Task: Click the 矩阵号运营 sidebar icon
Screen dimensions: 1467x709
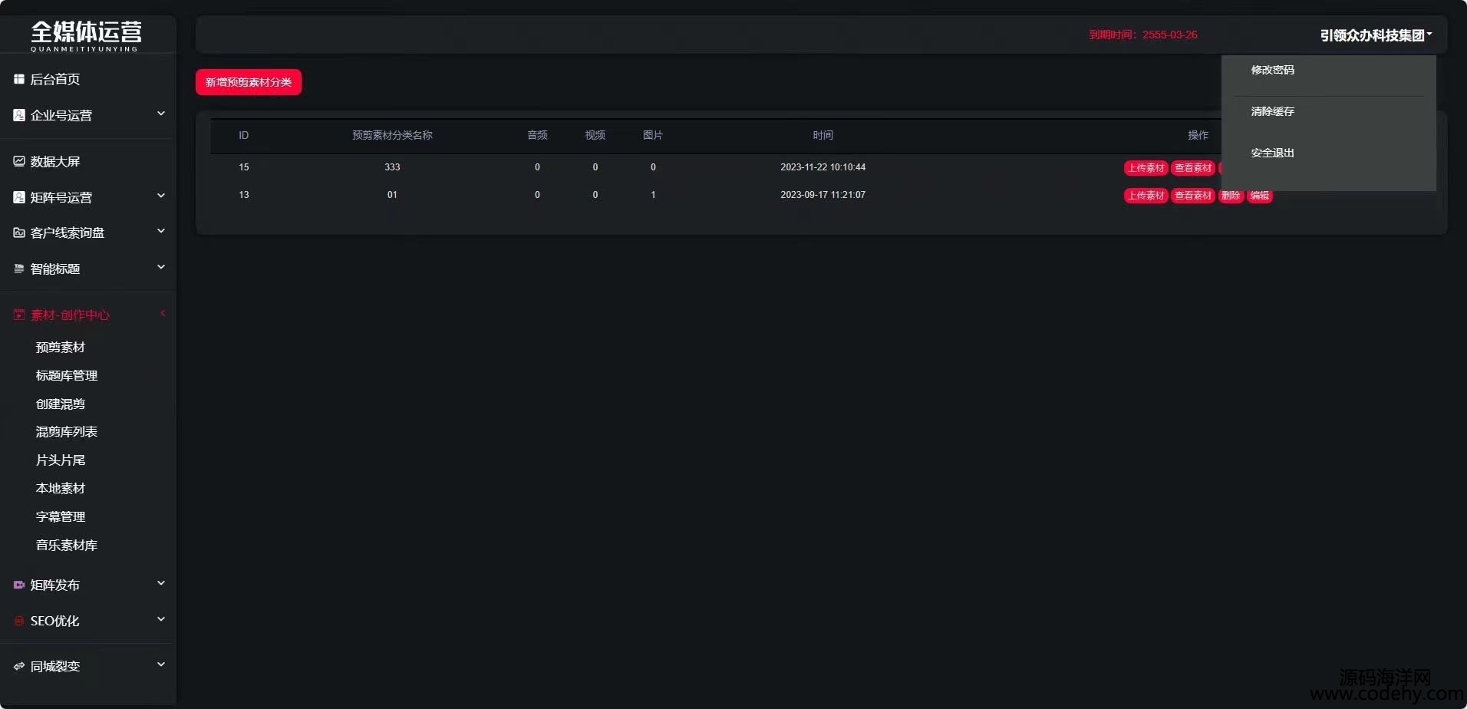Action: tap(19, 197)
